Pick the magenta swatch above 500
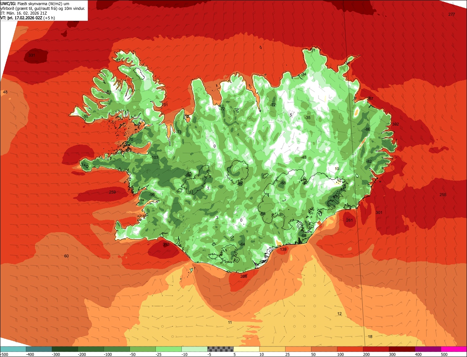467x357 pixels. (x=454, y=349)
